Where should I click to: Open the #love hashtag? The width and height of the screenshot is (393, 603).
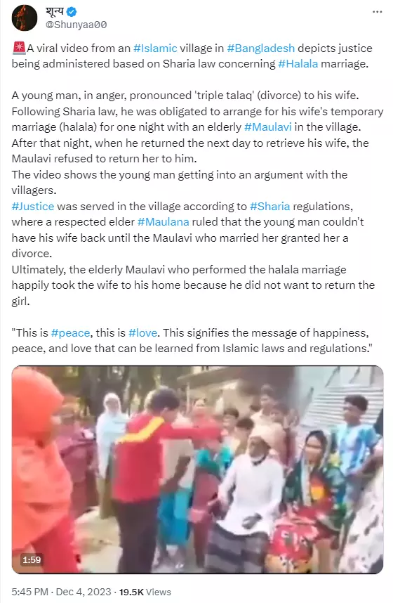pyautogui.click(x=143, y=332)
